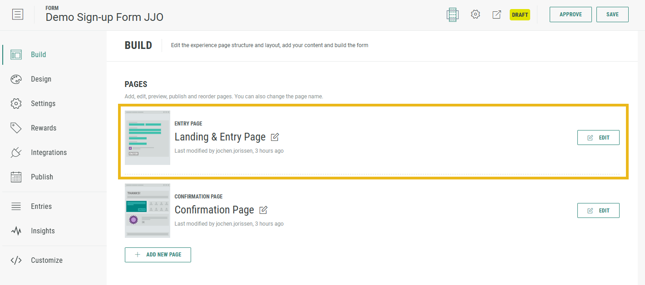The height and width of the screenshot is (285, 645).
Task: Click the Design palette icon in sidebar
Action: (x=16, y=79)
